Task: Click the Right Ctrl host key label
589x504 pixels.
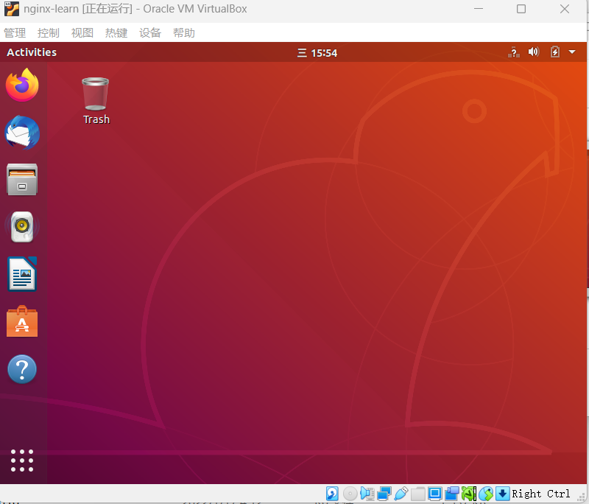Action: pyautogui.click(x=540, y=494)
